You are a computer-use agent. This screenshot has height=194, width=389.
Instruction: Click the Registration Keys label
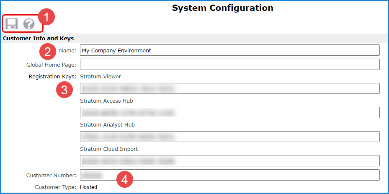53,77
